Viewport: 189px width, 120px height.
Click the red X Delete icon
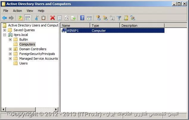tap(53, 18)
